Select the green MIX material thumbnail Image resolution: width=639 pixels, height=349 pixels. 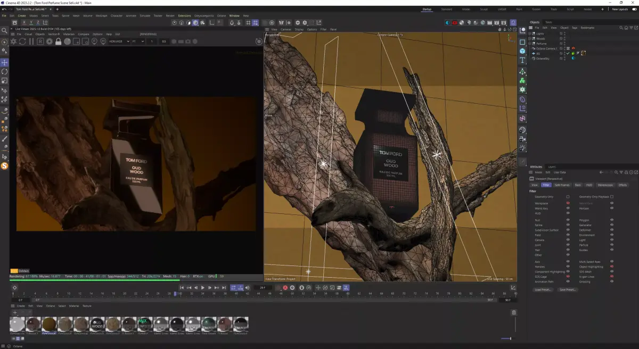[x=144, y=325]
